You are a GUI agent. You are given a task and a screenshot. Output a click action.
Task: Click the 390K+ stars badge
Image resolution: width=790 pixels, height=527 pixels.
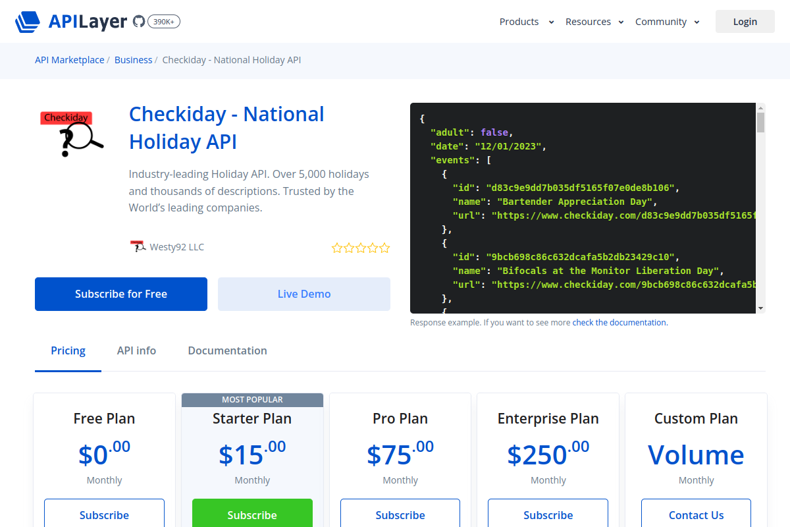[164, 22]
